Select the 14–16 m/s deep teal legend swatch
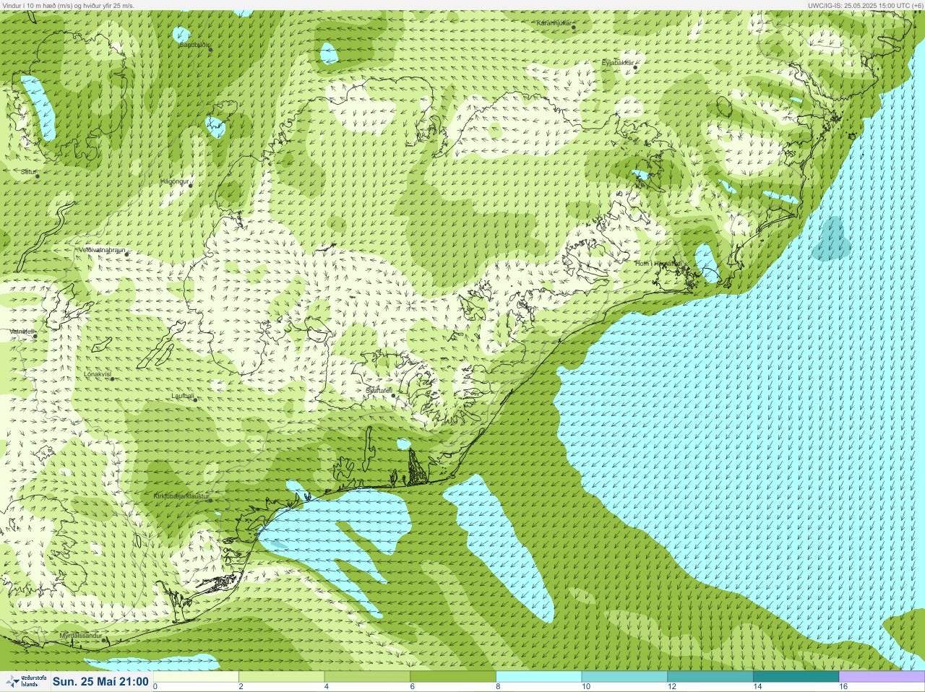Screen dimensions: 925x692 click(796, 677)
